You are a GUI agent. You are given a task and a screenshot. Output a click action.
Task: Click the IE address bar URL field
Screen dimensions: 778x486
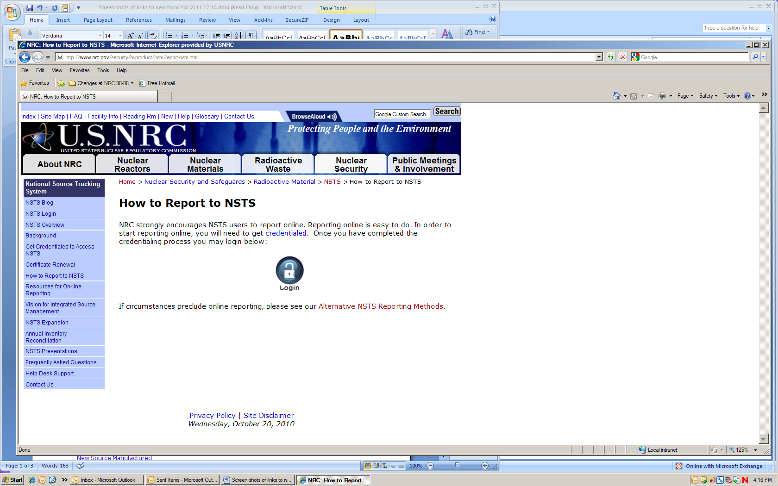[325, 57]
